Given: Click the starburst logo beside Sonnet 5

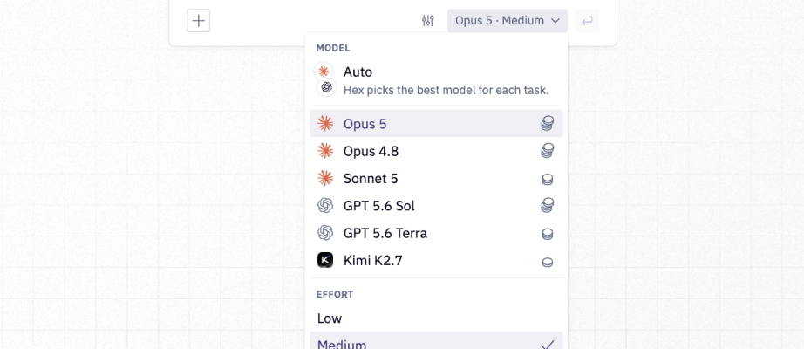Looking at the screenshot, I should [325, 179].
